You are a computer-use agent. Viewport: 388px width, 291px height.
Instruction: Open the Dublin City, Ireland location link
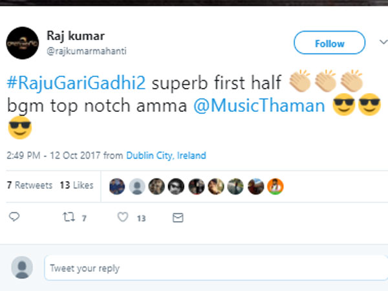tap(166, 156)
